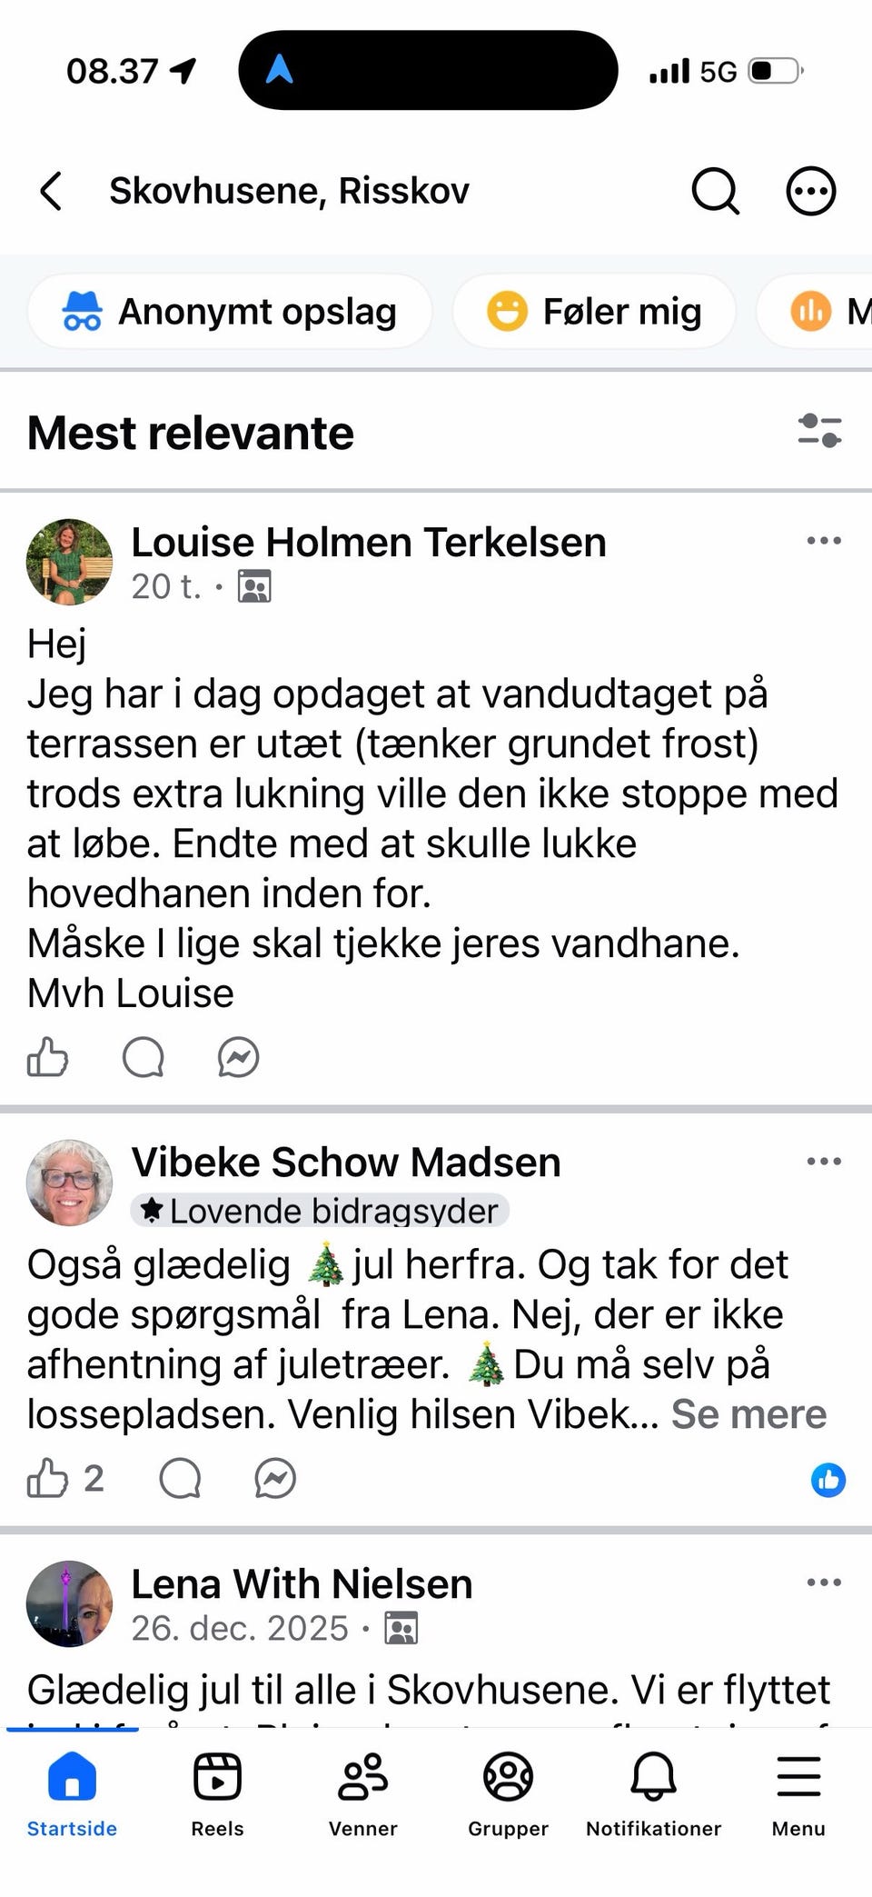Open three-dot menu on Lena's post

click(x=823, y=1582)
